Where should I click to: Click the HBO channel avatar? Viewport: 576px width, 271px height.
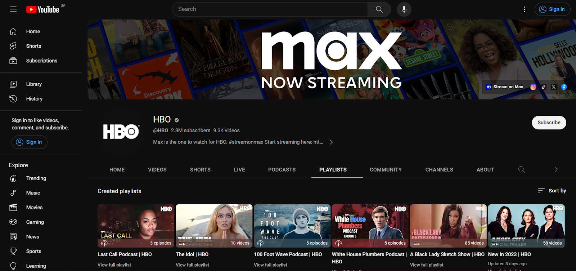[x=121, y=132]
